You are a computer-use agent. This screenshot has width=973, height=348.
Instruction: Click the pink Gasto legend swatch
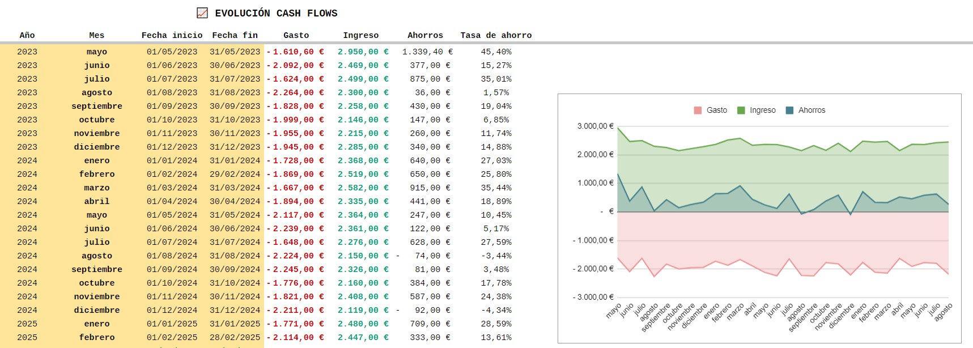698,111
